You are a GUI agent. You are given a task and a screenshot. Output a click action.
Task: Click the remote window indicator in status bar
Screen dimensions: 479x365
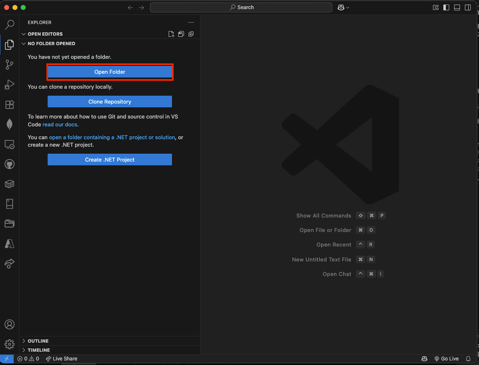coord(7,359)
